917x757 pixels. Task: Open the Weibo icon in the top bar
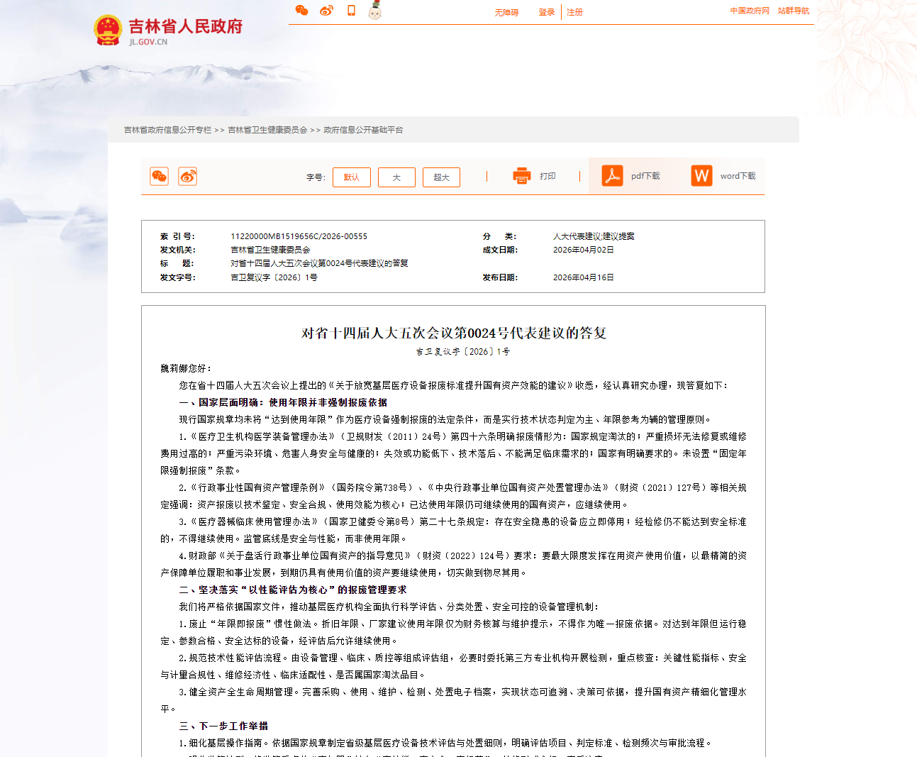(x=326, y=11)
